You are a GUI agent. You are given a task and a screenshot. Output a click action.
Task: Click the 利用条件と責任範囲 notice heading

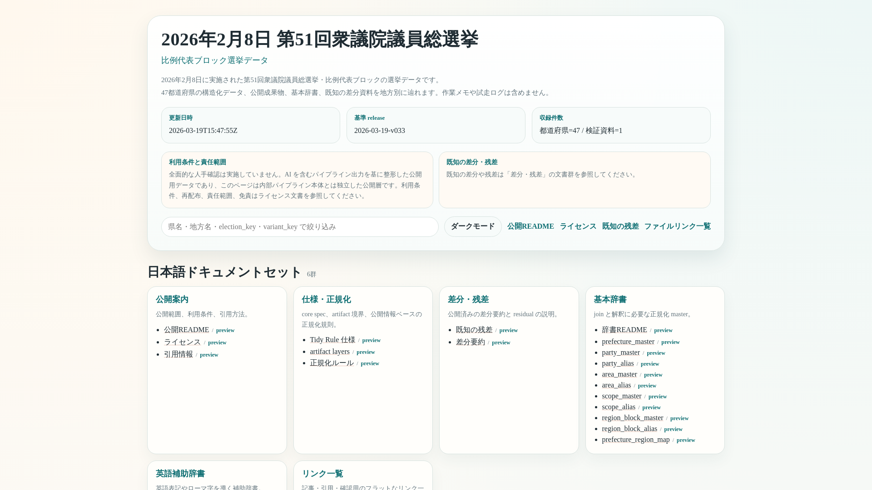[198, 162]
